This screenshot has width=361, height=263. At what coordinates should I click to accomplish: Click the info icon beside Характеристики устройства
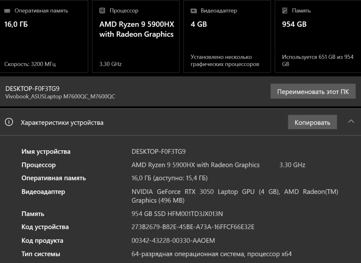coord(9,122)
